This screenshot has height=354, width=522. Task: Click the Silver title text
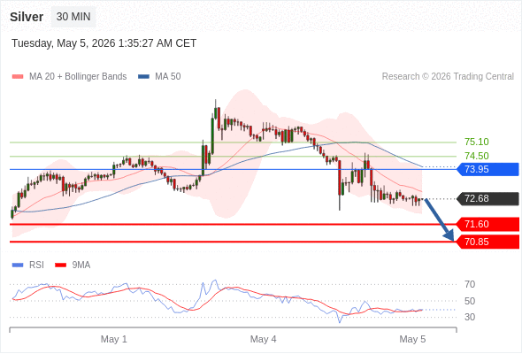pyautogui.click(x=27, y=17)
